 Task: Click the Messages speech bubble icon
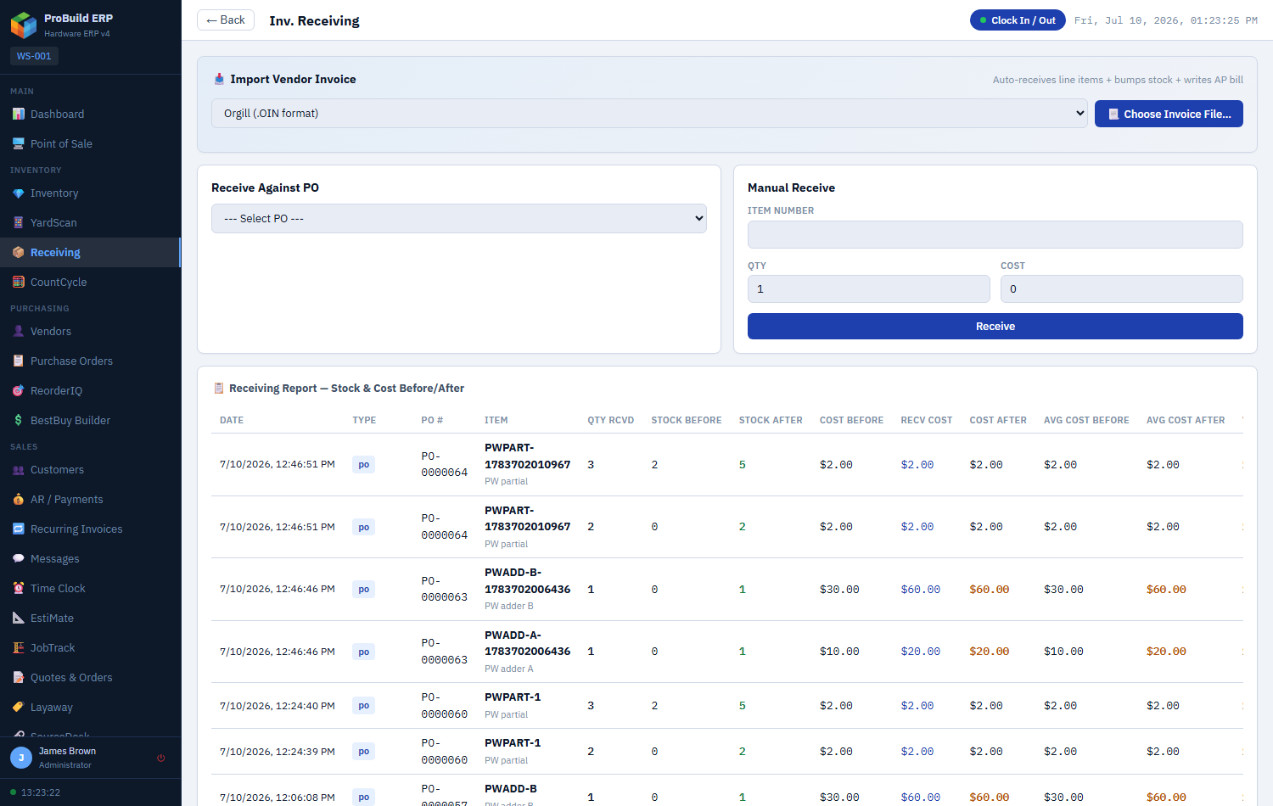[x=18, y=558]
